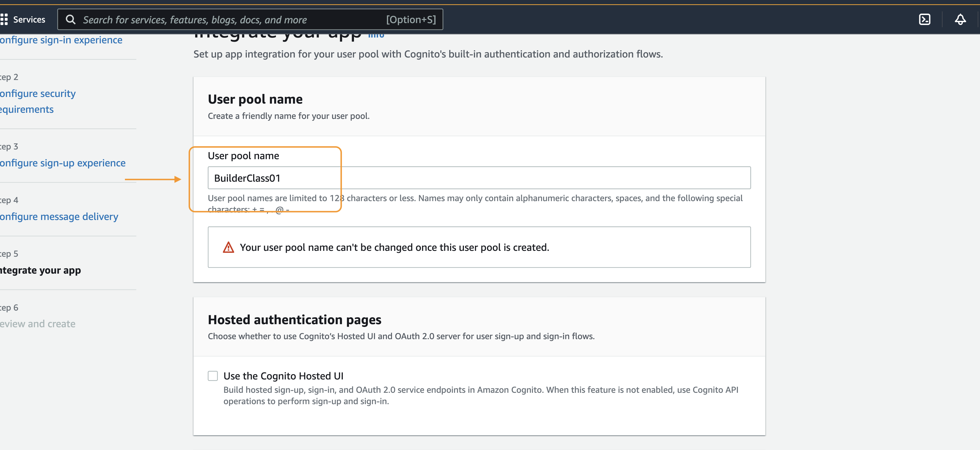The width and height of the screenshot is (980, 450).
Task: Click the Info link beside page title
Action: point(376,35)
